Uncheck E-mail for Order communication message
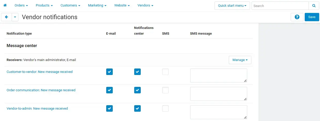The image size is (320, 121). coord(109,90)
